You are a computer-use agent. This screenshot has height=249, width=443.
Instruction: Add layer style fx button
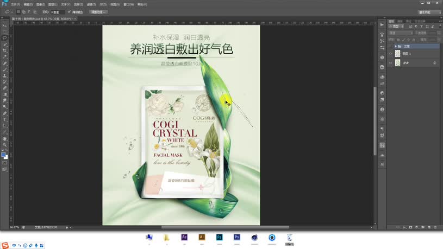point(404,227)
